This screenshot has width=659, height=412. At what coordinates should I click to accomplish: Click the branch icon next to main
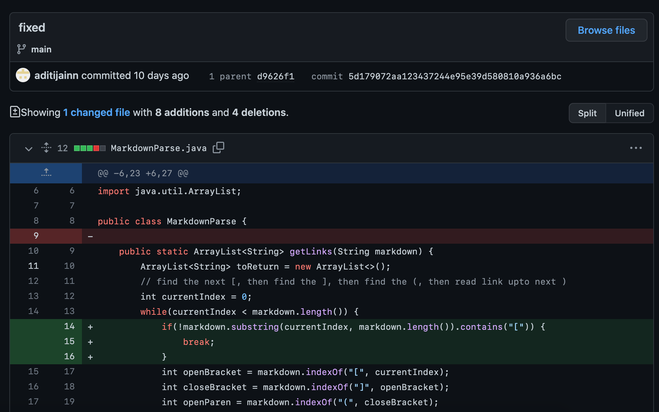[22, 49]
